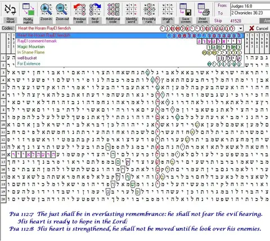Viewport: 270px width, 241px height.
Task: Select 'RayEl comment/remark' code entry
Action: point(130,41)
